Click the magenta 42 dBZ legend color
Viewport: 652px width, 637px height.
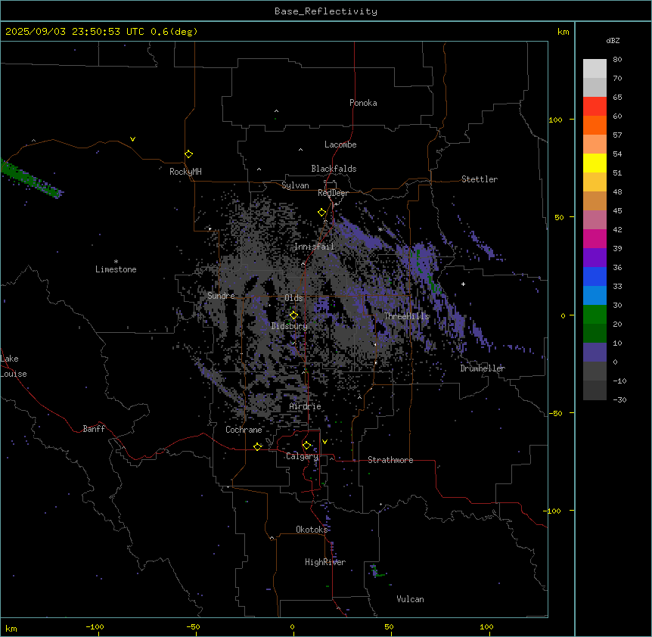tap(595, 238)
